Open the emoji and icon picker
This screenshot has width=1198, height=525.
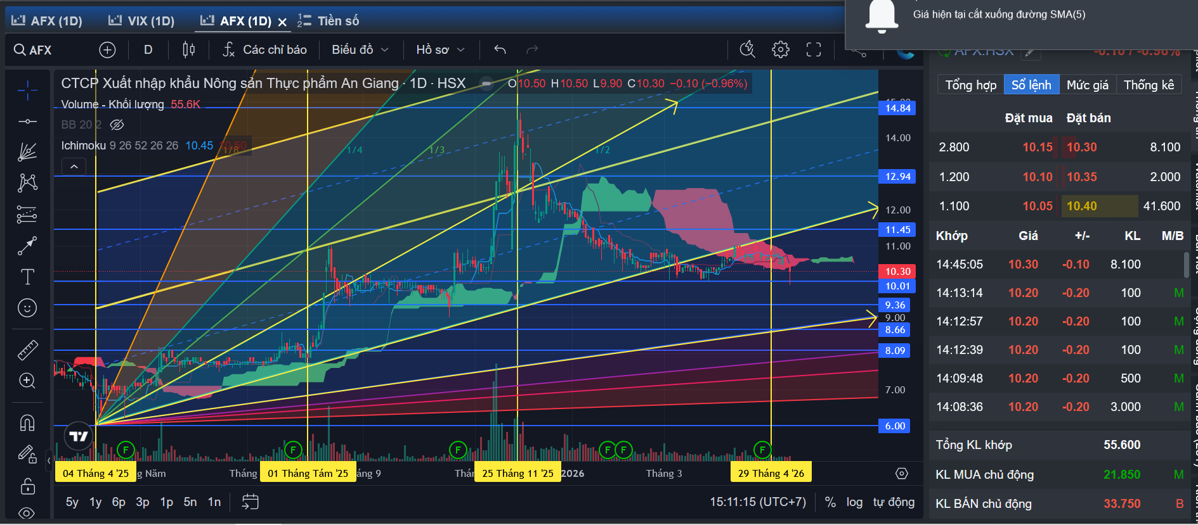pyautogui.click(x=27, y=308)
